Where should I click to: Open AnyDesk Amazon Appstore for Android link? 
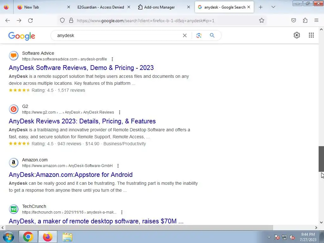[x=71, y=175]
